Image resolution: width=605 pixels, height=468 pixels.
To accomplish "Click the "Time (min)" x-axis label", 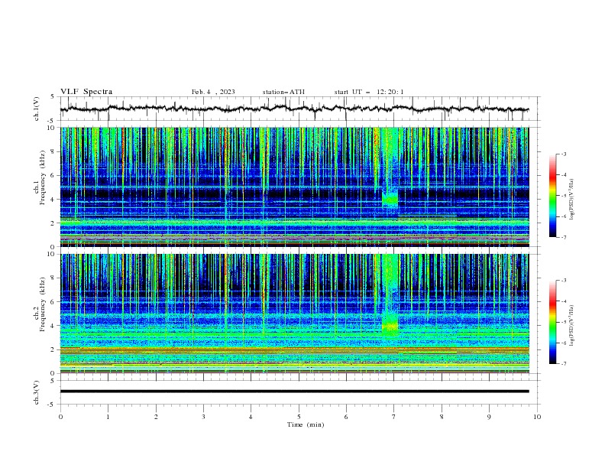I will click(x=306, y=424).
